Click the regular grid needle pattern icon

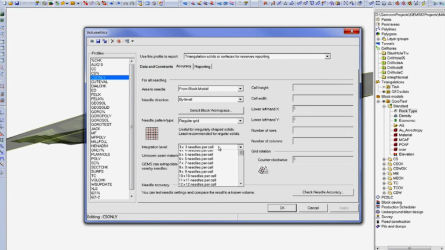(152, 134)
